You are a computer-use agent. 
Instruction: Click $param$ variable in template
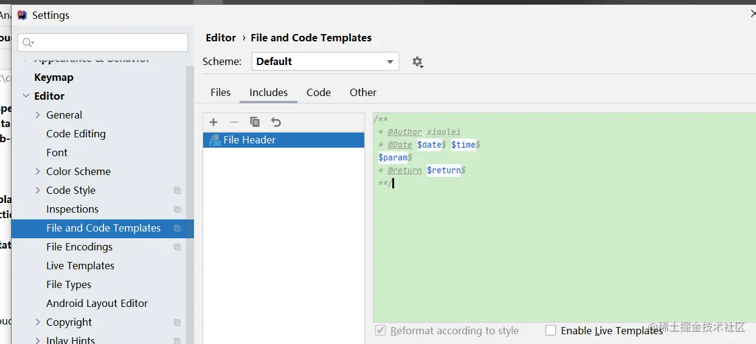(x=395, y=157)
